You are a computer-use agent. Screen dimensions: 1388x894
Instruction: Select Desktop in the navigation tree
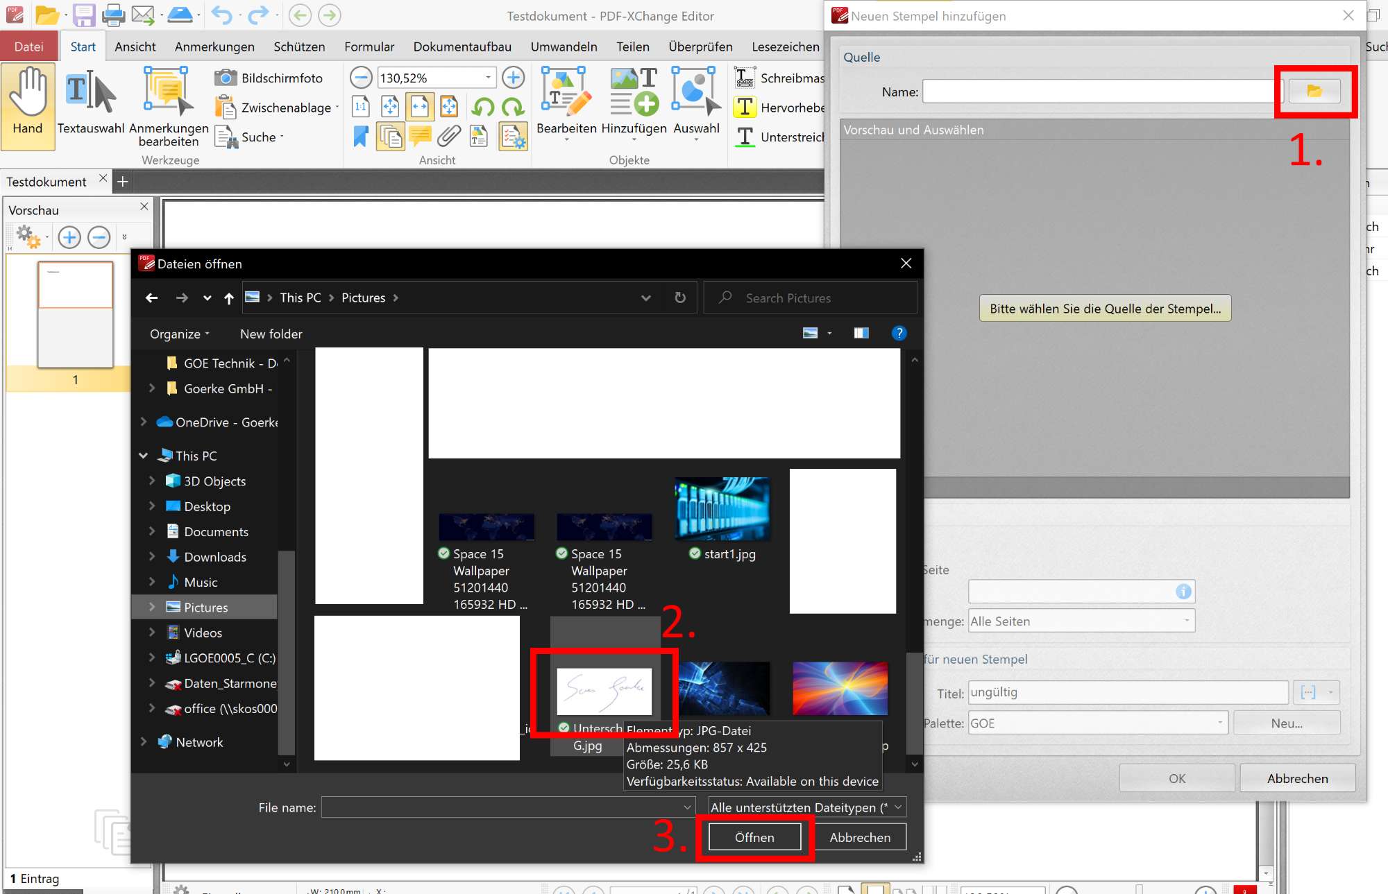click(x=207, y=506)
